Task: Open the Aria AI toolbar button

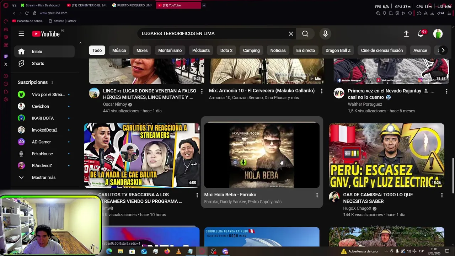Action: click(441, 13)
